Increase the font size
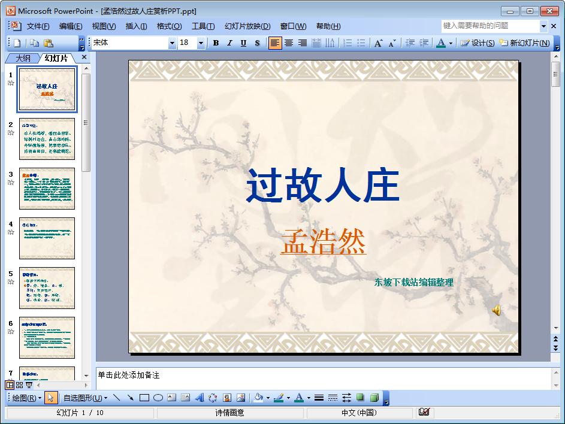The height and width of the screenshot is (424, 565). [x=378, y=43]
